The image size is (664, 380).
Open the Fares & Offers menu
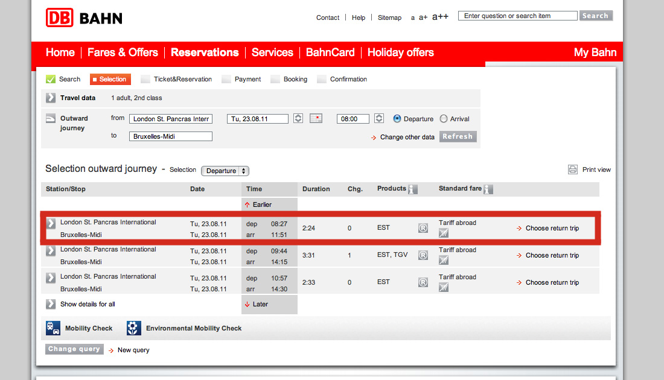point(123,52)
